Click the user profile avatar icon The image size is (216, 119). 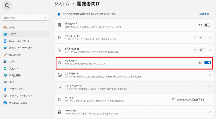coord(7,6)
